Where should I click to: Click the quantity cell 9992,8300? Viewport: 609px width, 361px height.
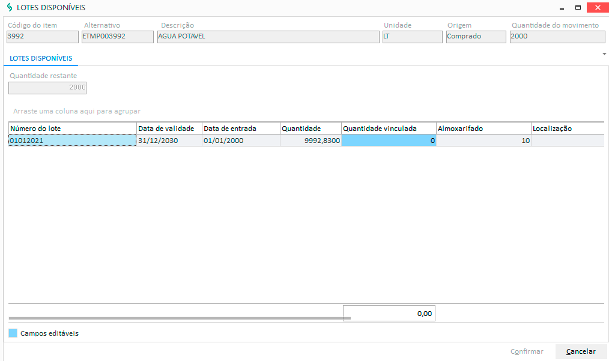pos(311,141)
